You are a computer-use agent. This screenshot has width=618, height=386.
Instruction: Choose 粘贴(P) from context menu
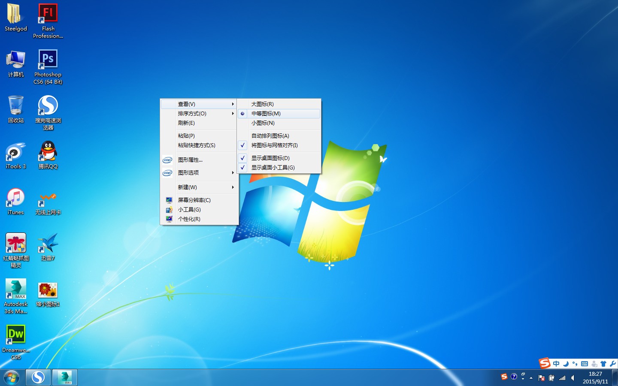199,136
